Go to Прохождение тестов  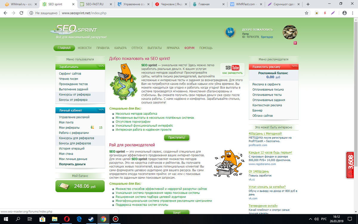pyautogui.click(x=73, y=84)
